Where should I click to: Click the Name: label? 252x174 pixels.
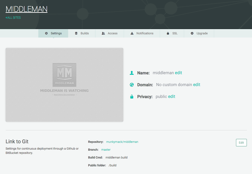tap(143, 73)
